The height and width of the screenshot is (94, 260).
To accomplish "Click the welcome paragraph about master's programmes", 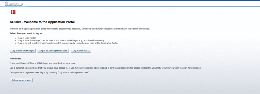I will pyautogui.click(x=80, y=29).
